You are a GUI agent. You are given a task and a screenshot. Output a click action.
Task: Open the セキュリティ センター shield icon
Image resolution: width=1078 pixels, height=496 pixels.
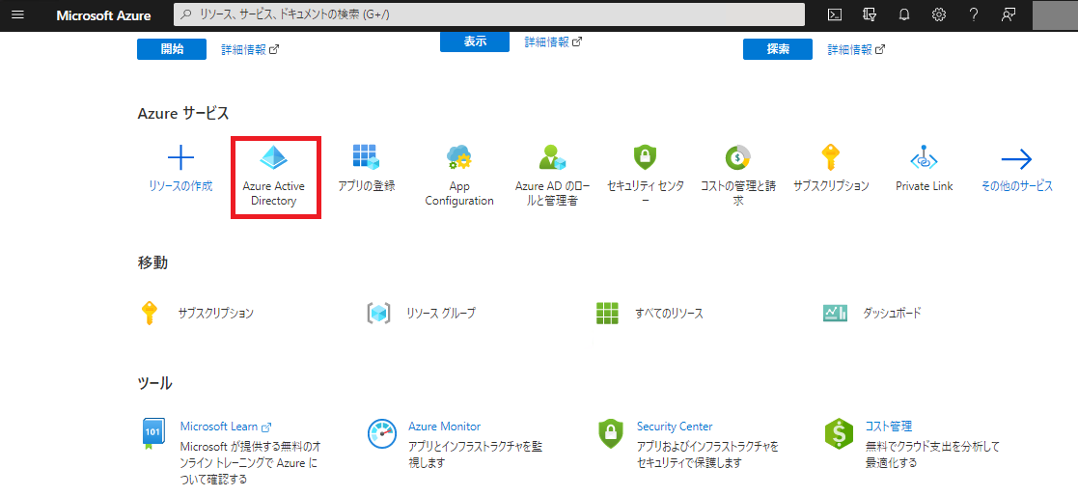[x=645, y=158]
